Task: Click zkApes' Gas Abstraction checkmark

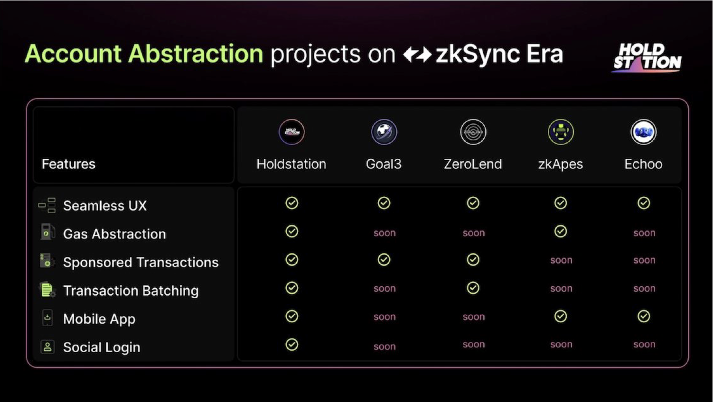Action: click(x=561, y=231)
